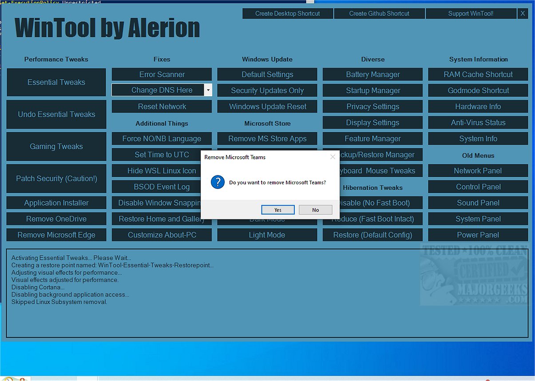
Task: Click Disable Window Snapping
Action: click(157, 203)
